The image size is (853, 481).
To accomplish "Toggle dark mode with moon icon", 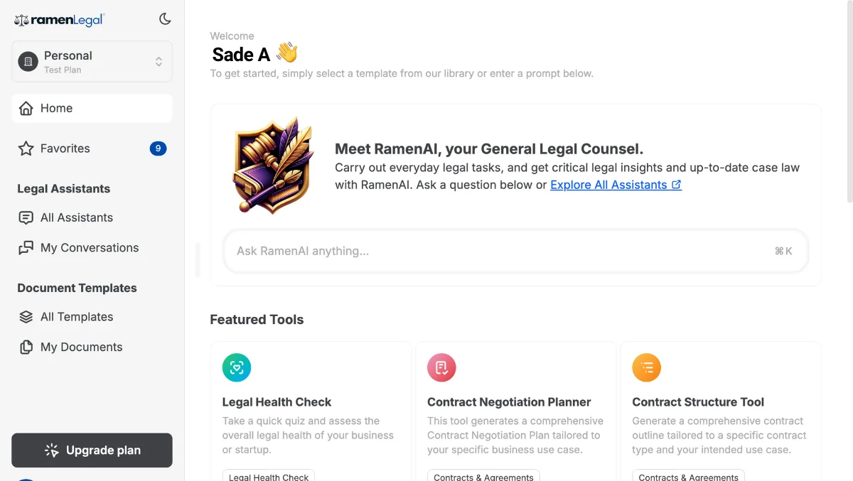I will (x=165, y=19).
